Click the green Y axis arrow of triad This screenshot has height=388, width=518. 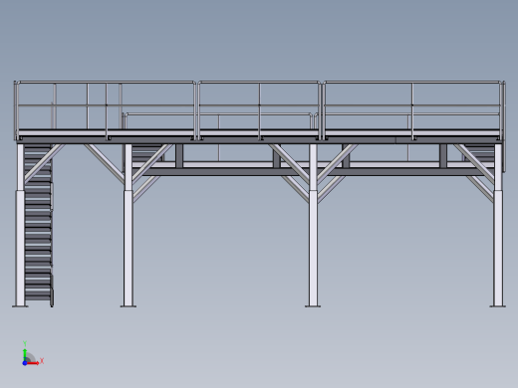tap(25, 354)
